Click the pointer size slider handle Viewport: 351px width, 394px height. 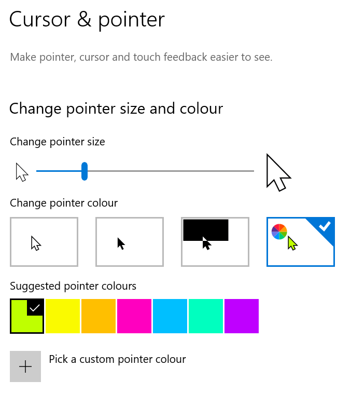pyautogui.click(x=85, y=171)
